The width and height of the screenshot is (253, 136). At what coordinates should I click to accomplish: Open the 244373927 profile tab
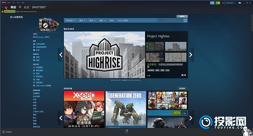point(39,7)
